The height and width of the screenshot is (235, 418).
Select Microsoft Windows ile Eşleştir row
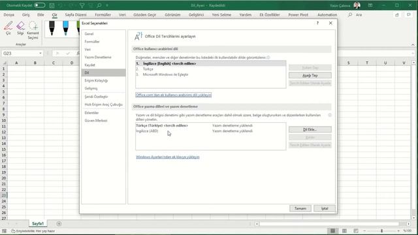[210, 74]
